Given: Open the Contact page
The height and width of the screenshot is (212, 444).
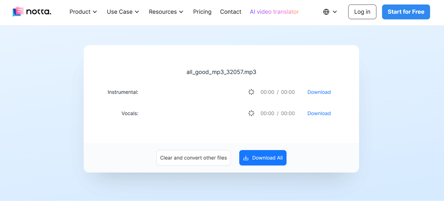Looking at the screenshot, I should click(x=231, y=12).
